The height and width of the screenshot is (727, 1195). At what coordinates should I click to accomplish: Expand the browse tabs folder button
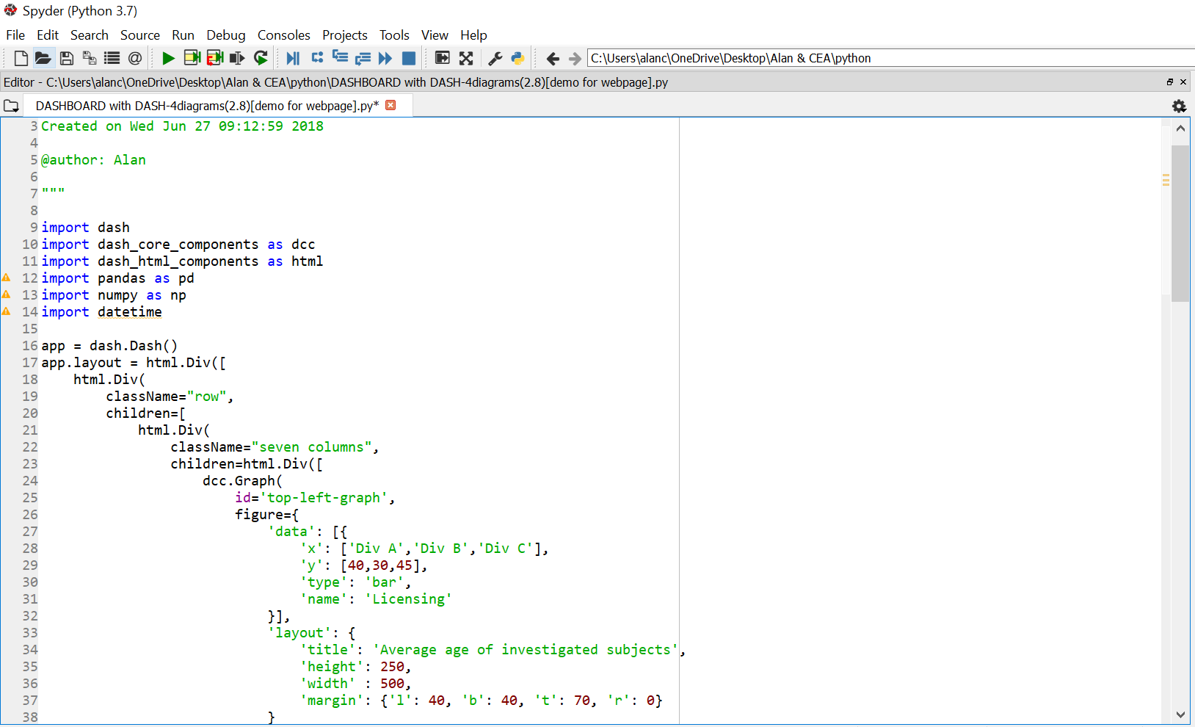11,106
